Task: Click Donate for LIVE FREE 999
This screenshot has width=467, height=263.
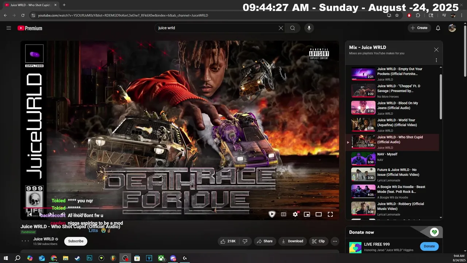Action: 429,246
